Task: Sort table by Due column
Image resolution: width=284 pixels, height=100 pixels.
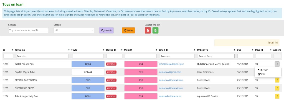Action: click(253, 50)
